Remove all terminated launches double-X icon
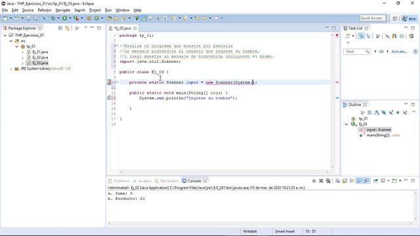 (328, 181)
